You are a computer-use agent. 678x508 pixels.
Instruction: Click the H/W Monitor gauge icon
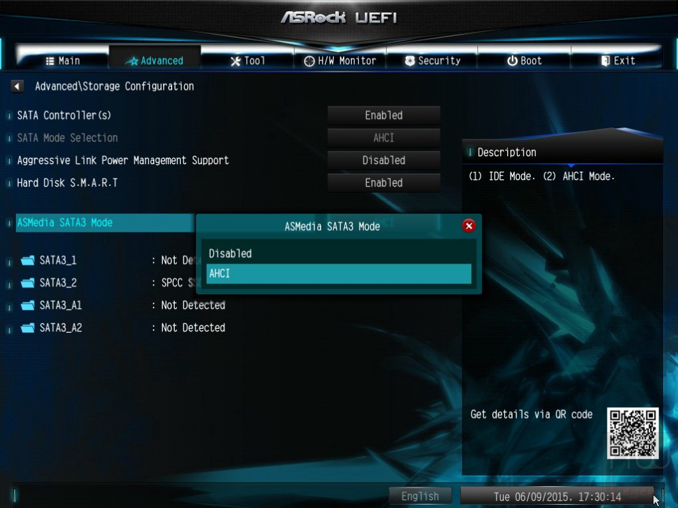pos(309,61)
